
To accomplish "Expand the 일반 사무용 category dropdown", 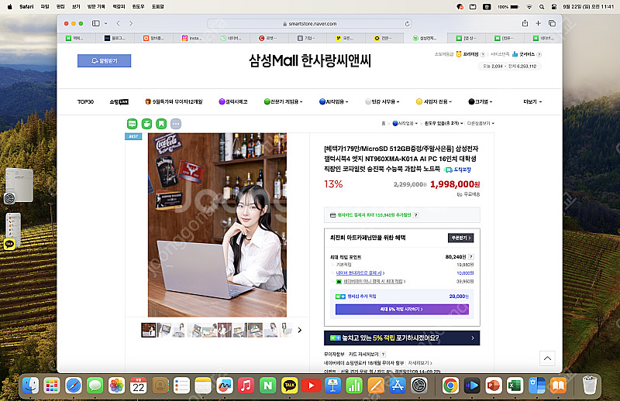I will pos(382,101).
